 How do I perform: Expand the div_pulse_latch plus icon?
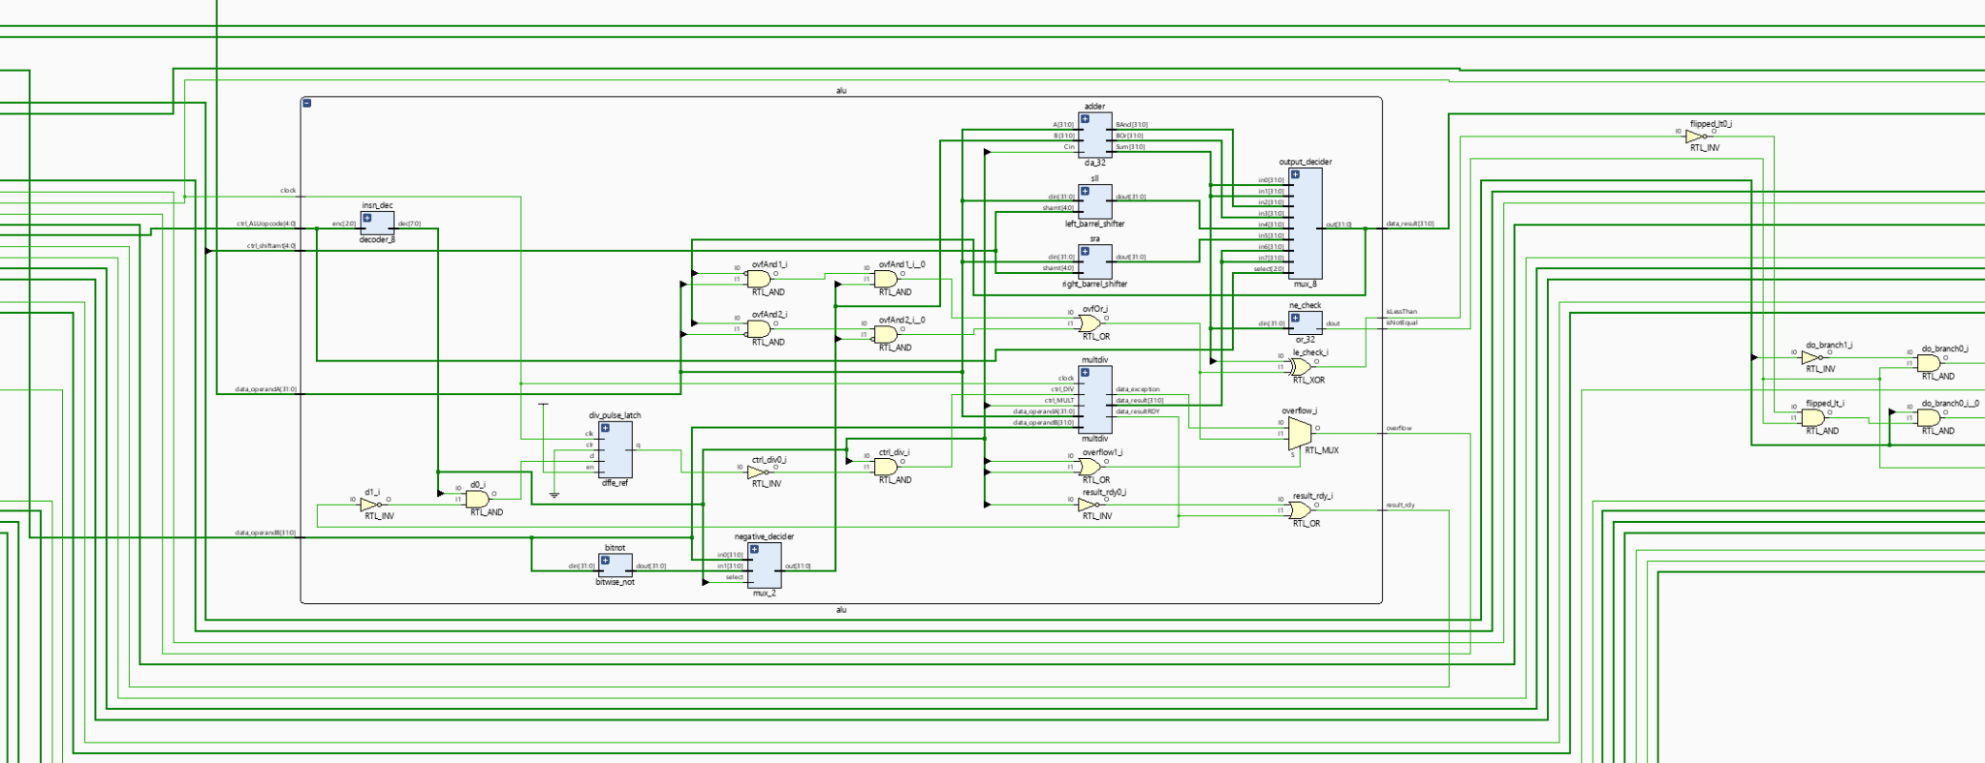(605, 427)
